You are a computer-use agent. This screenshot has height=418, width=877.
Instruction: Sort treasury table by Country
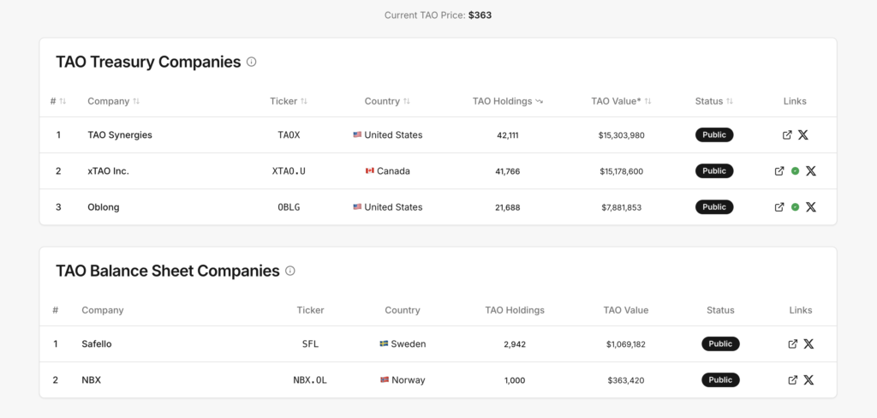[387, 101]
